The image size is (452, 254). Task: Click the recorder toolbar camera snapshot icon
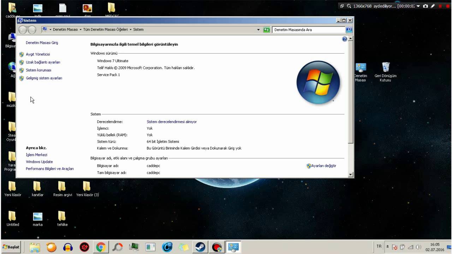426,6
